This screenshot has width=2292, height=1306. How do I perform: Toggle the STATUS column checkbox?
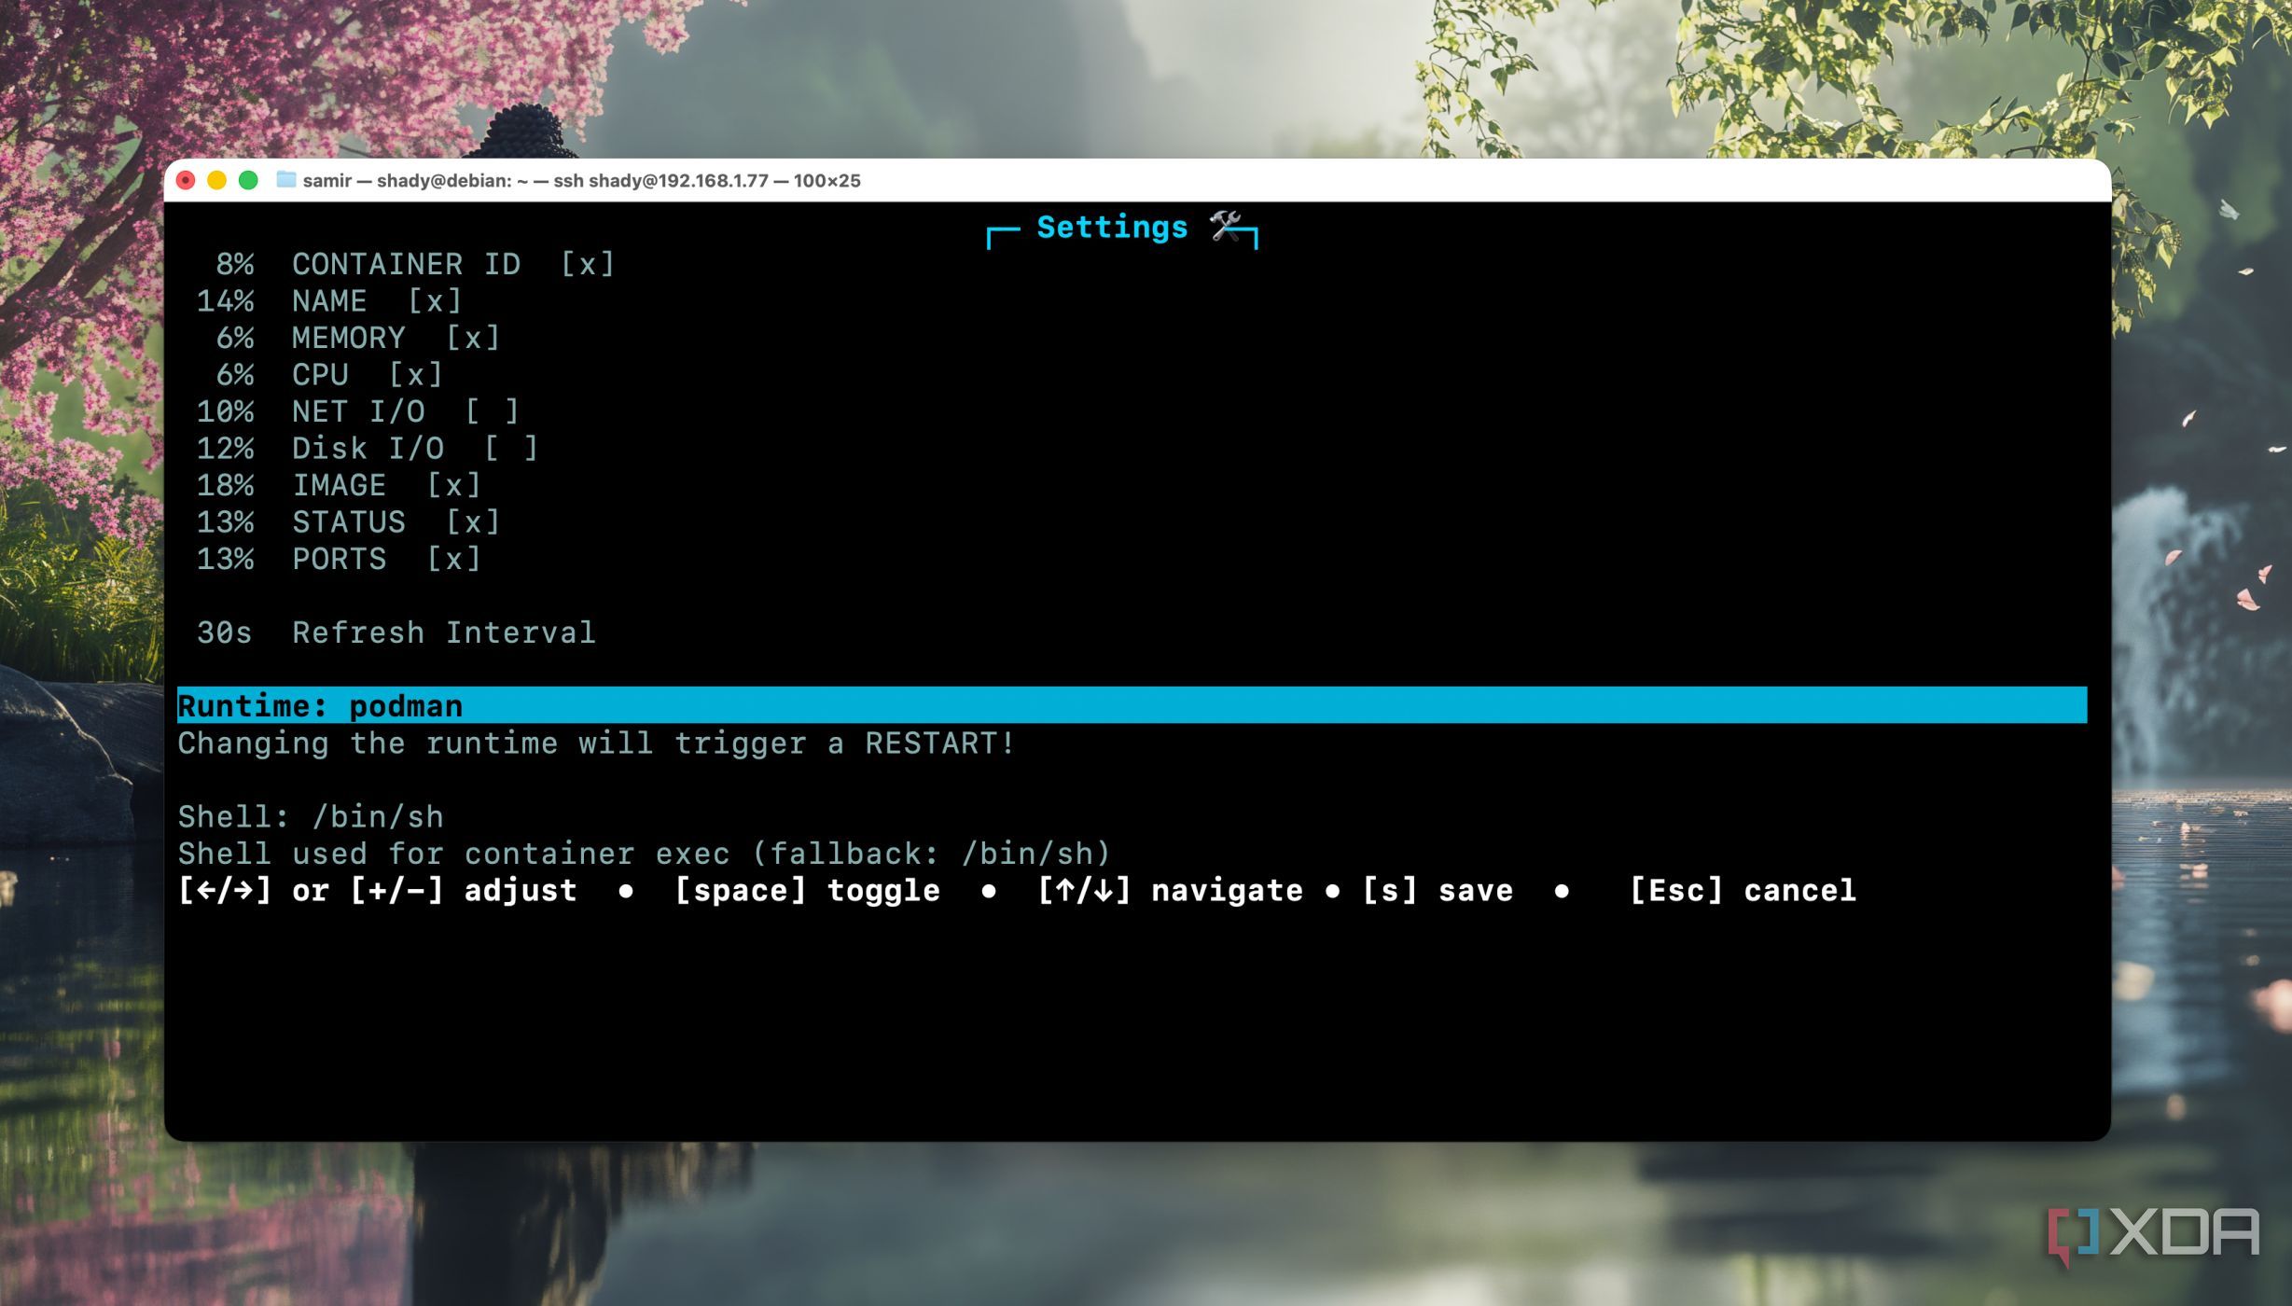(x=473, y=522)
